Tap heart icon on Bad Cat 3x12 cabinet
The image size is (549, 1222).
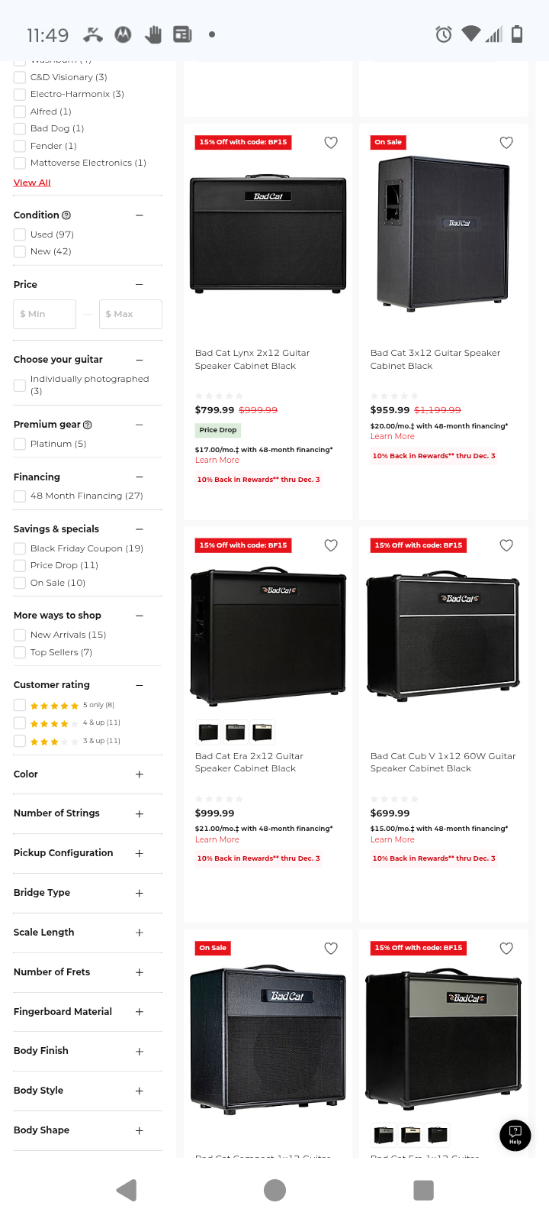point(506,143)
